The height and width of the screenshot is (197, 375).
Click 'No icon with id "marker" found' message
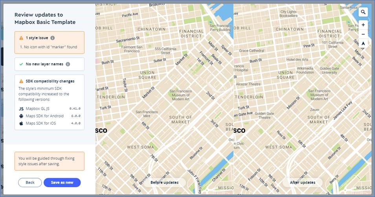[49, 47]
